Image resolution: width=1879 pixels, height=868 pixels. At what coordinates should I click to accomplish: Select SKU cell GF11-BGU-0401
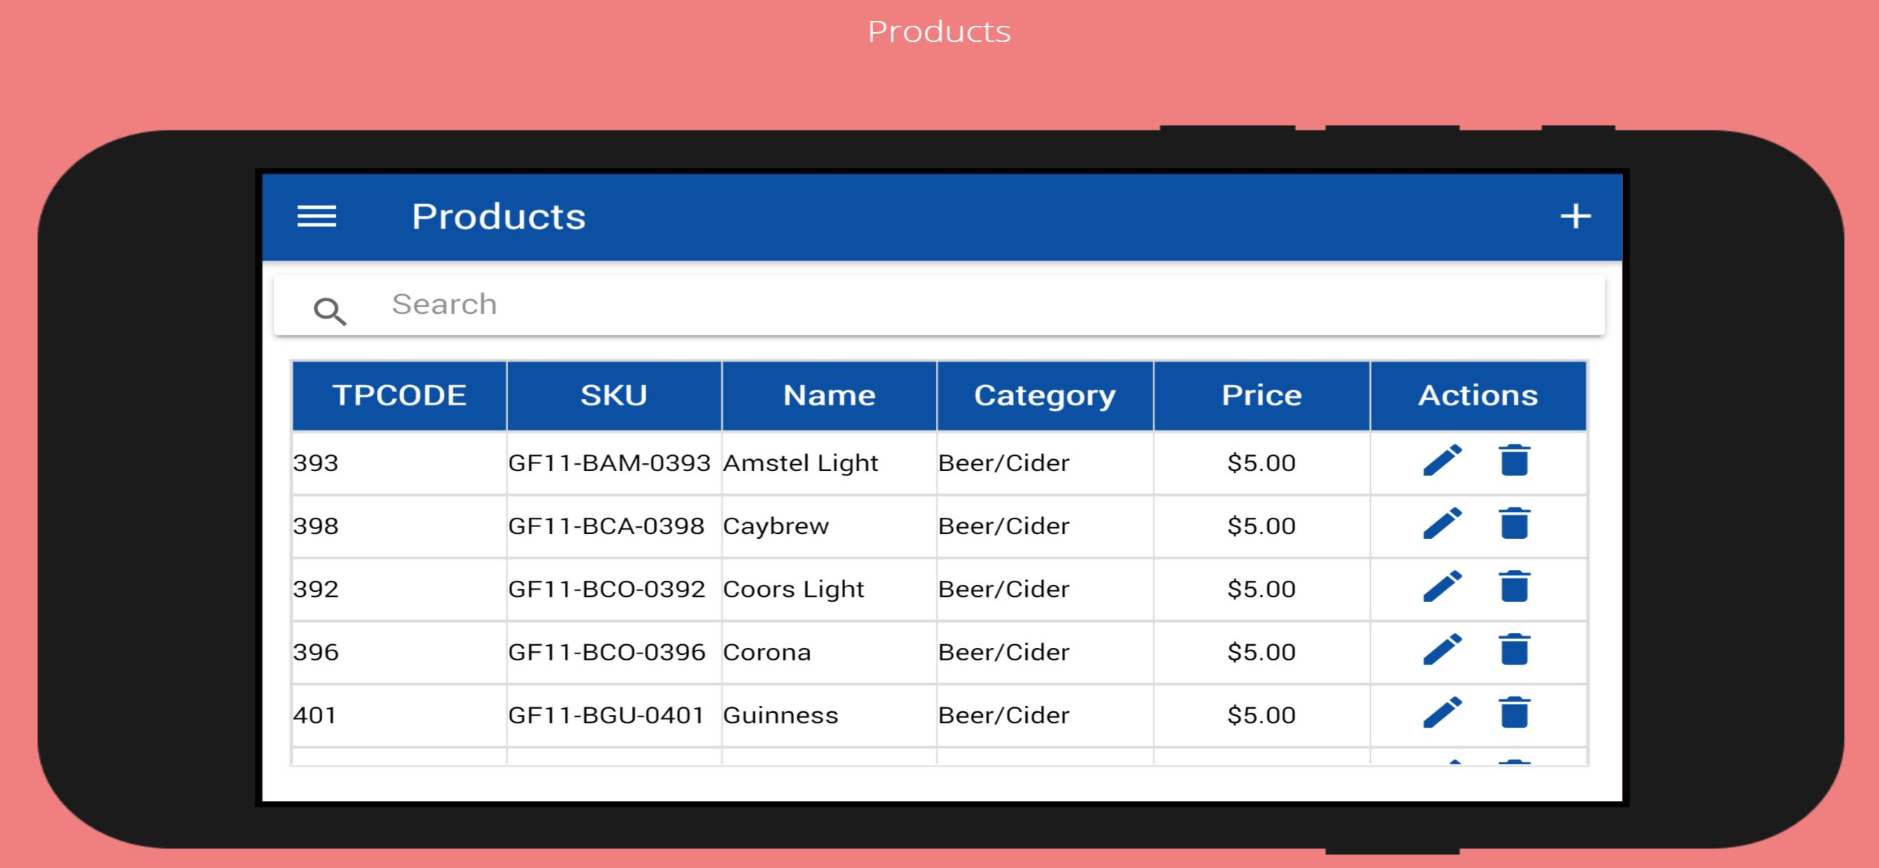coord(605,715)
